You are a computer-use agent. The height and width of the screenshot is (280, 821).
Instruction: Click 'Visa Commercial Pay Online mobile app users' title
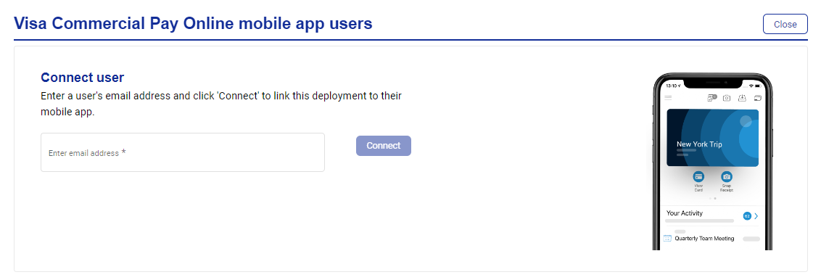click(x=193, y=23)
